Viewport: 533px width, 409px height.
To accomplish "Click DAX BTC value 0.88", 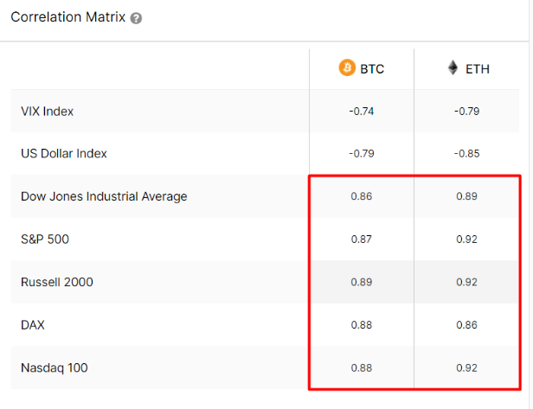I will tap(362, 325).
